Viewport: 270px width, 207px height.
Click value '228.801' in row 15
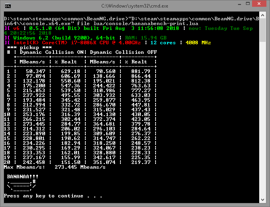[34, 138]
